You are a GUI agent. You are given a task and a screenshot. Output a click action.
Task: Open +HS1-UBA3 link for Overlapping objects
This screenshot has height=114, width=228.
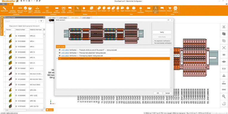(65, 56)
